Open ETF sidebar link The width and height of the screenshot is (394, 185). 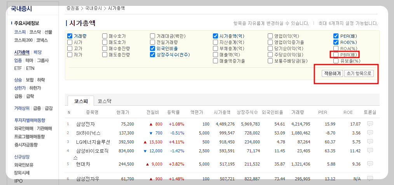point(18,68)
